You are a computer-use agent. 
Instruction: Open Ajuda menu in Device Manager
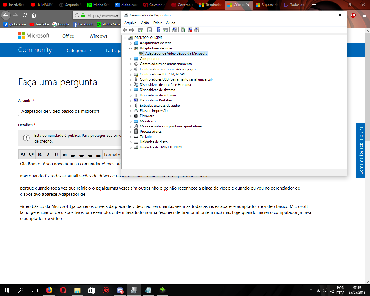tap(171, 23)
